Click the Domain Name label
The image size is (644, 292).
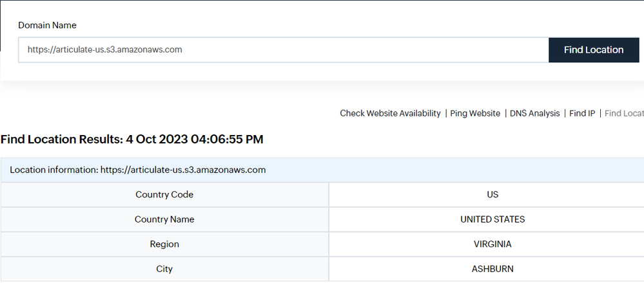(x=47, y=25)
